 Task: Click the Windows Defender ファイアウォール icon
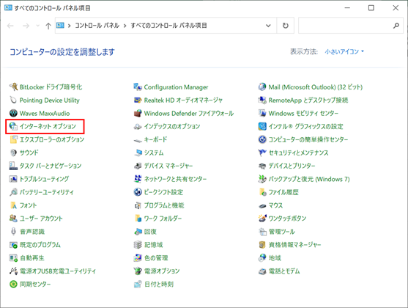138,113
